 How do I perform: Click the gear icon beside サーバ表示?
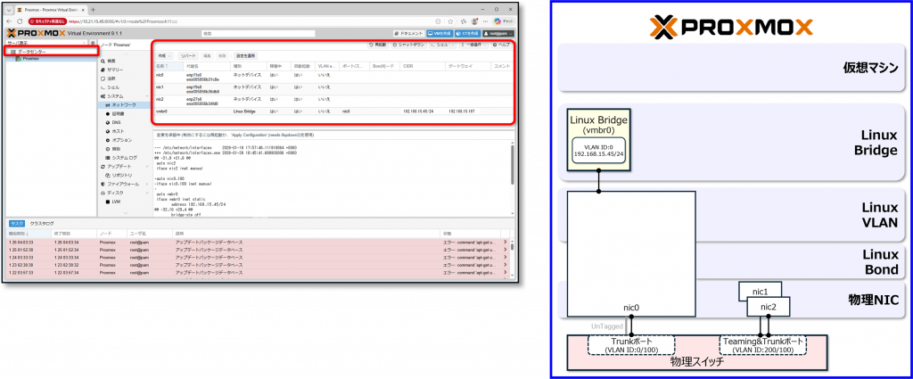pos(93,44)
